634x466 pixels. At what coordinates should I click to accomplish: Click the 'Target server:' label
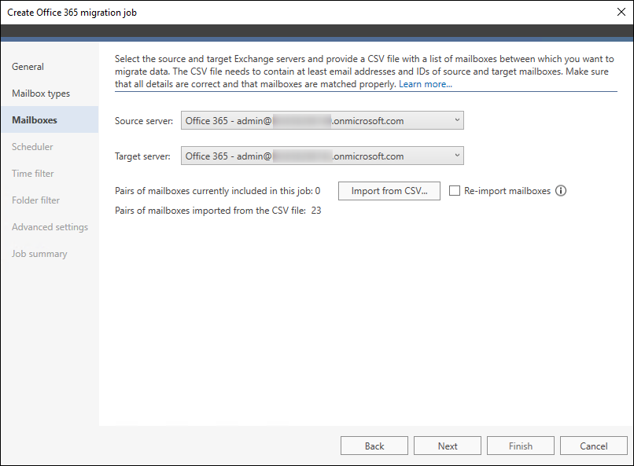coord(142,156)
